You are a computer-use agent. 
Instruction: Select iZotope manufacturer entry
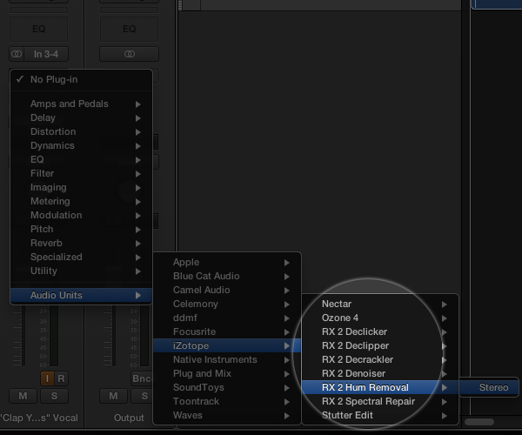227,345
